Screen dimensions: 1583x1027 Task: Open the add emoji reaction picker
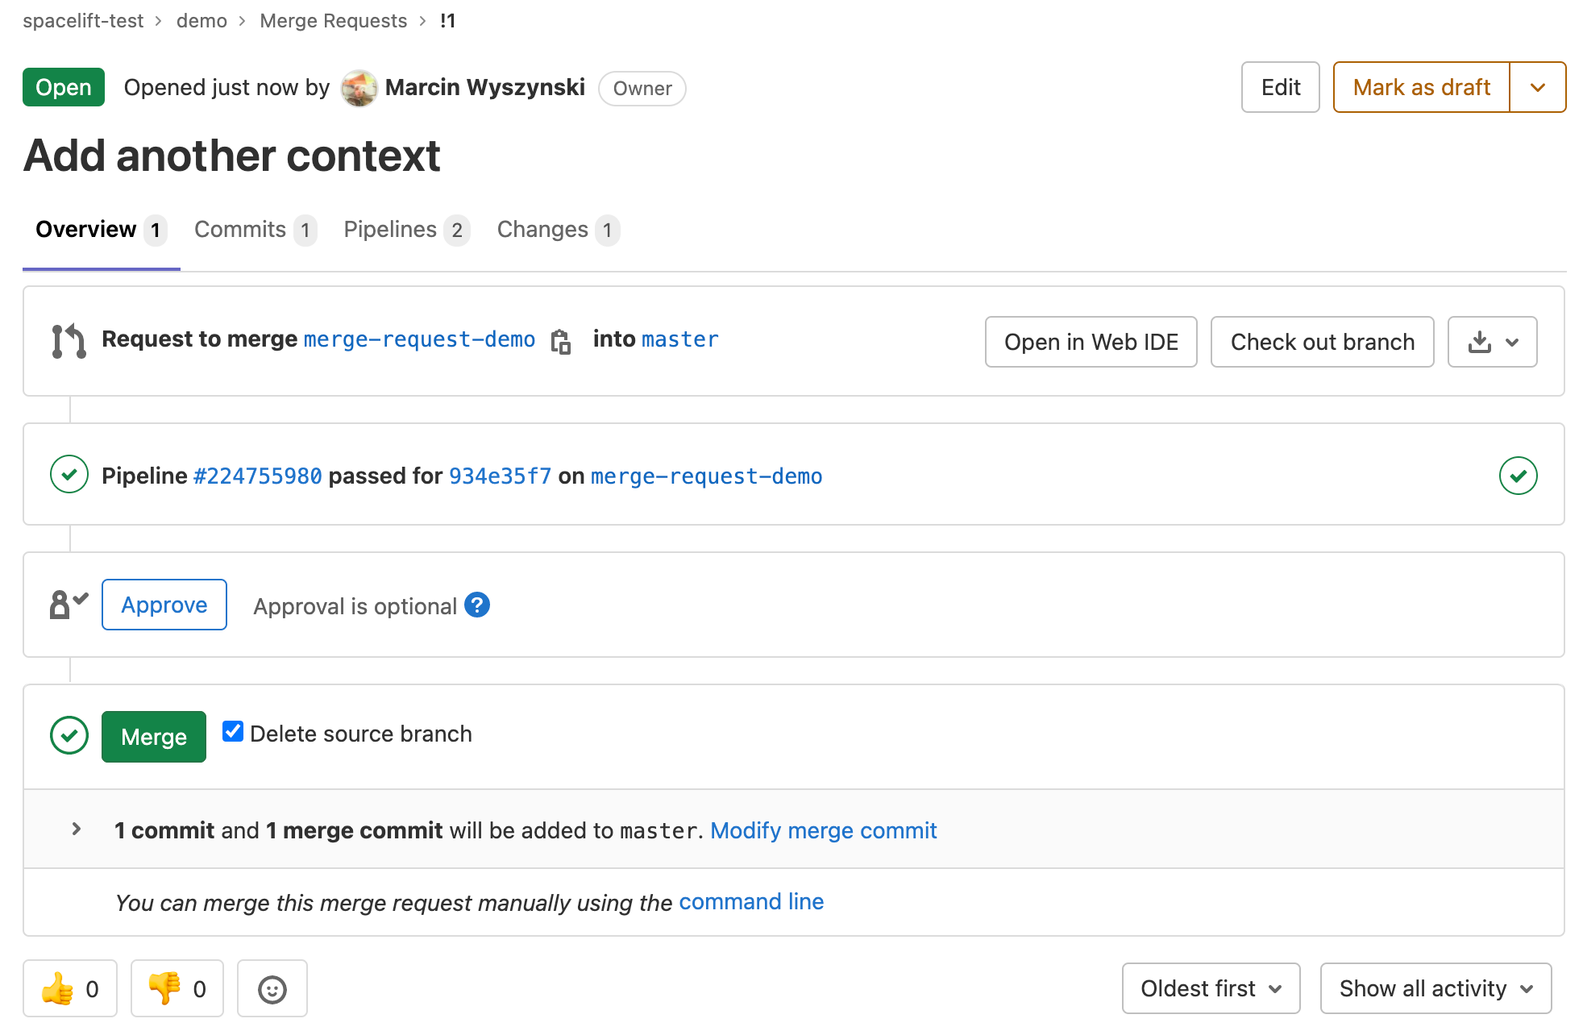272,988
